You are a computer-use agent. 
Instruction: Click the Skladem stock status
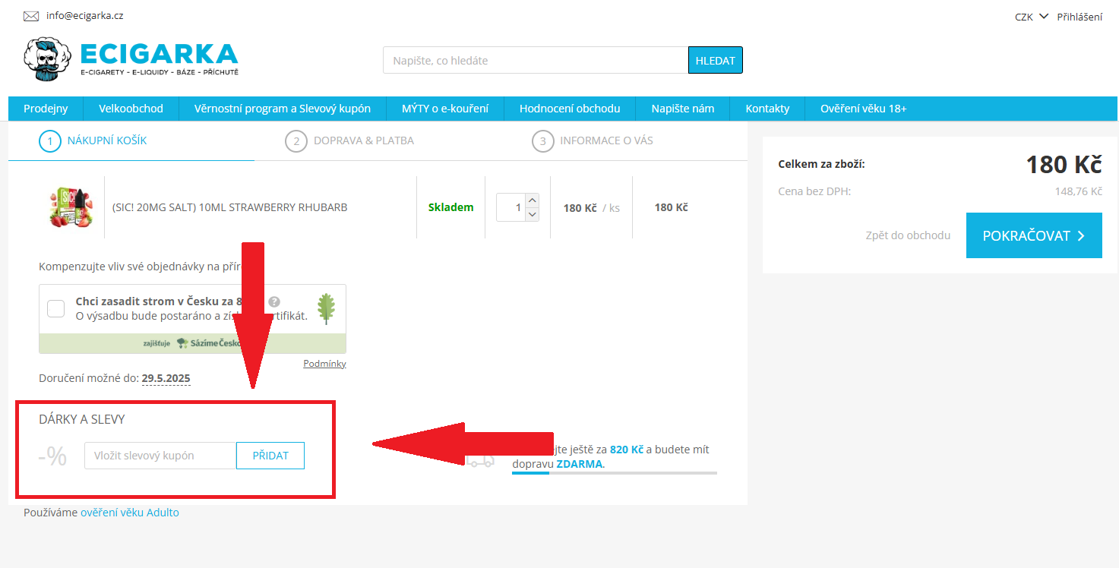tap(451, 207)
